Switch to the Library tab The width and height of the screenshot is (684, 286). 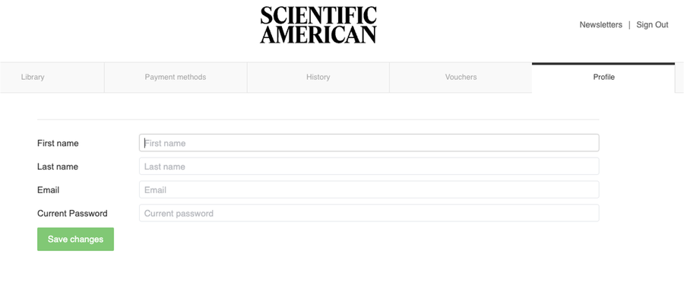point(52,78)
